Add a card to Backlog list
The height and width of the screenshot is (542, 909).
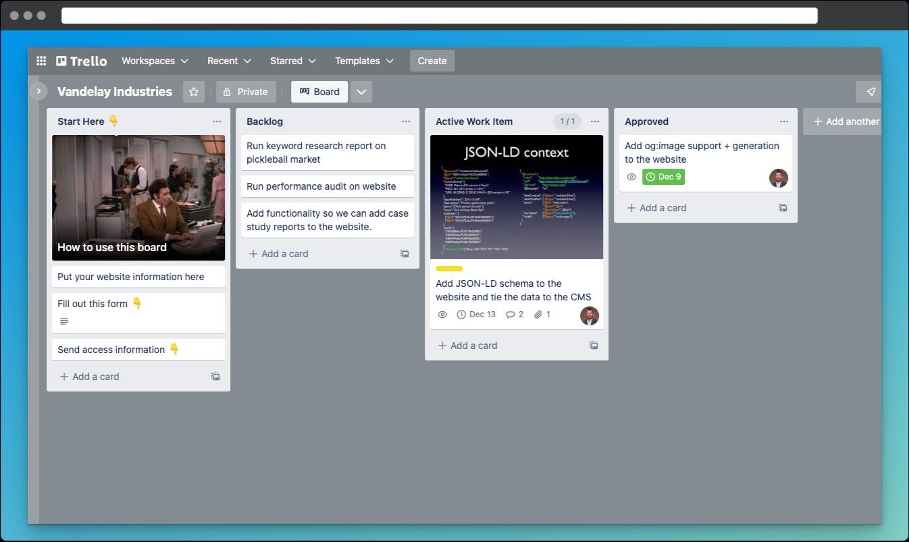[278, 254]
